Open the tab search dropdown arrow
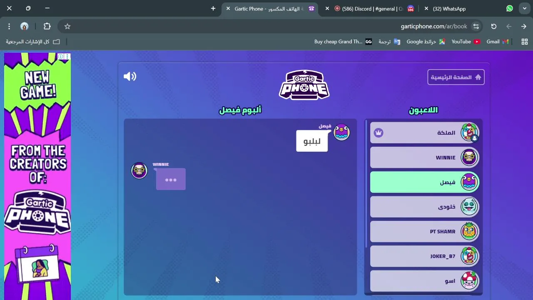Screen dimensions: 533x300 click(525, 8)
